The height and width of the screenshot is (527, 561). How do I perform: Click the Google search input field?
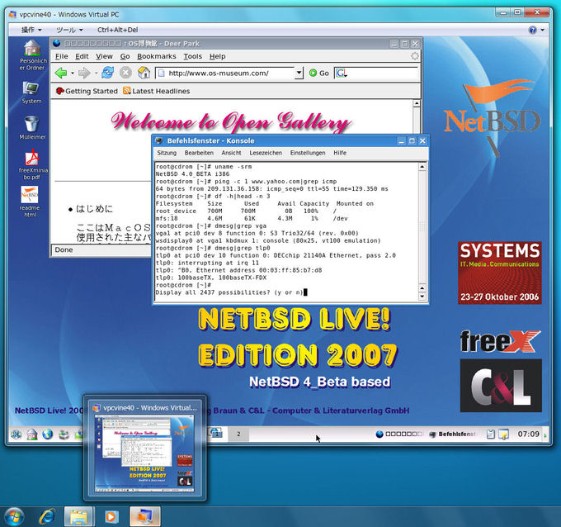coord(383,73)
